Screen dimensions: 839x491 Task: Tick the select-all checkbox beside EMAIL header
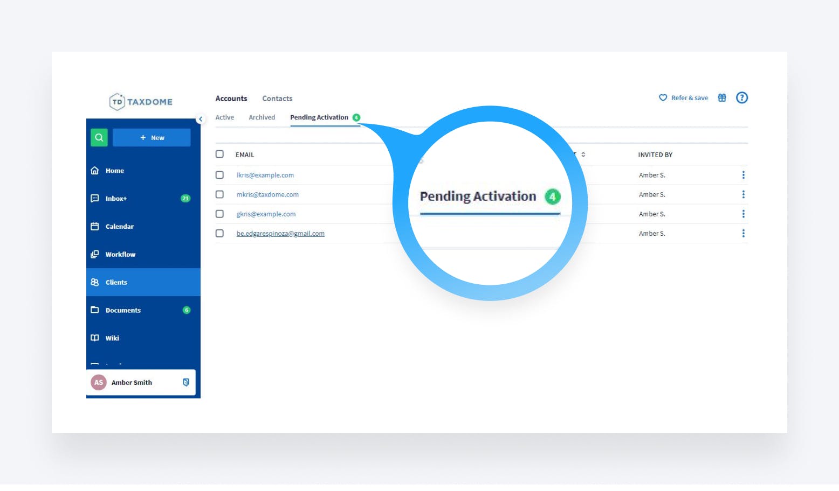point(219,154)
